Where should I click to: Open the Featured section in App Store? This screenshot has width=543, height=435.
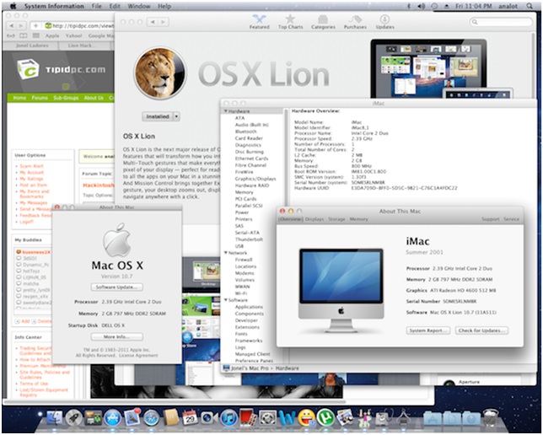pyautogui.click(x=259, y=22)
